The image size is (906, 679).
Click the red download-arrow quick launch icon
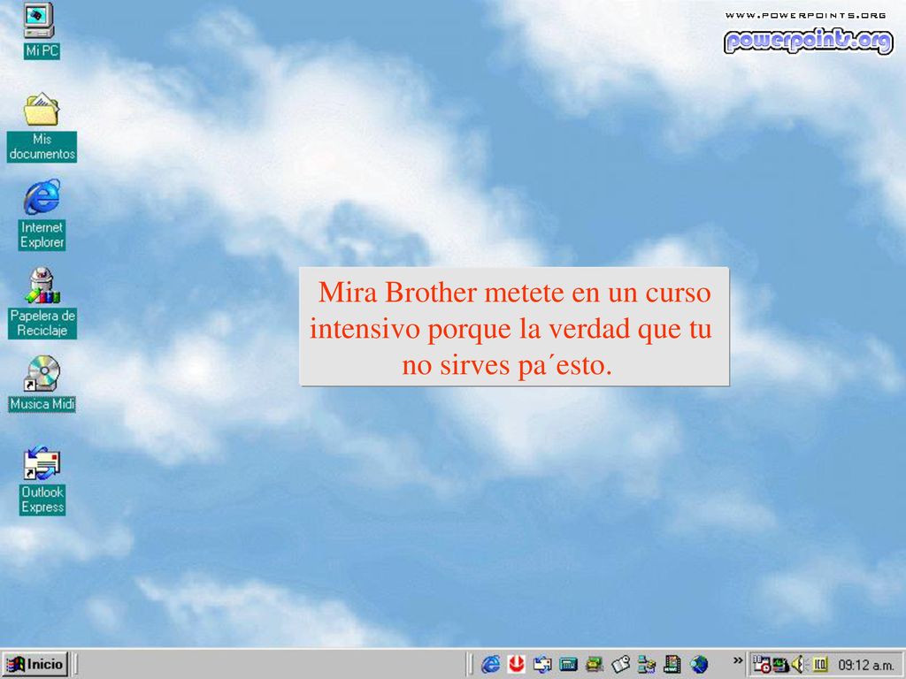[516, 665]
